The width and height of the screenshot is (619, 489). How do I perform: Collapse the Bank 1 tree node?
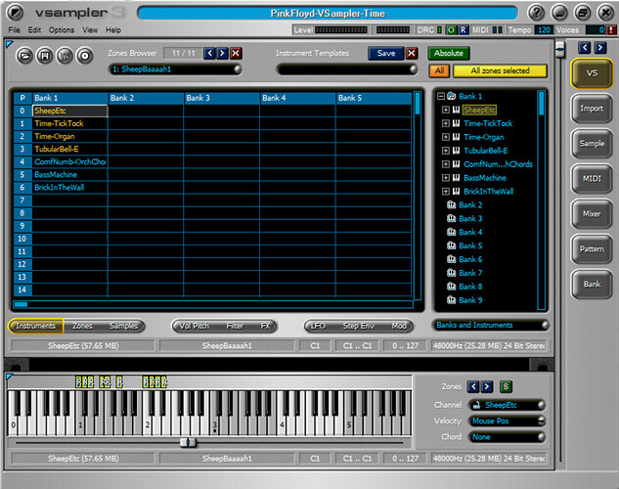440,97
